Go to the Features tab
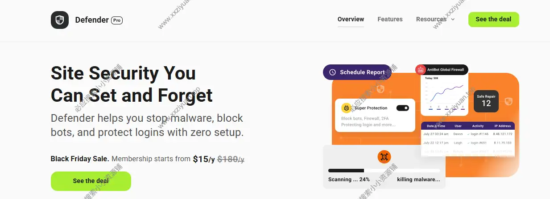 pyautogui.click(x=390, y=20)
